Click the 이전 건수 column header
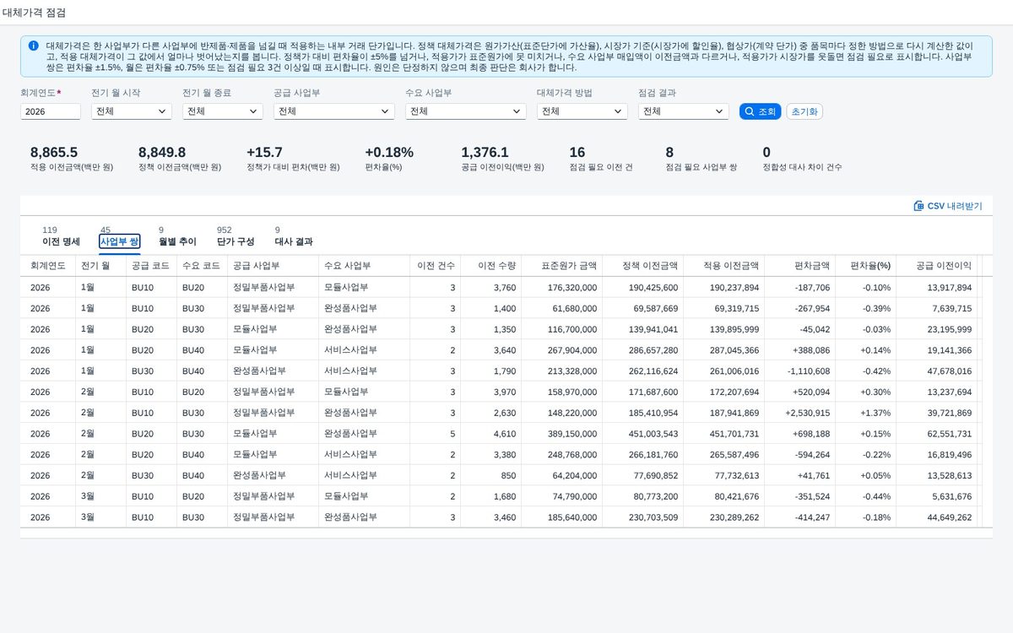This screenshot has width=1013, height=633. click(436, 265)
